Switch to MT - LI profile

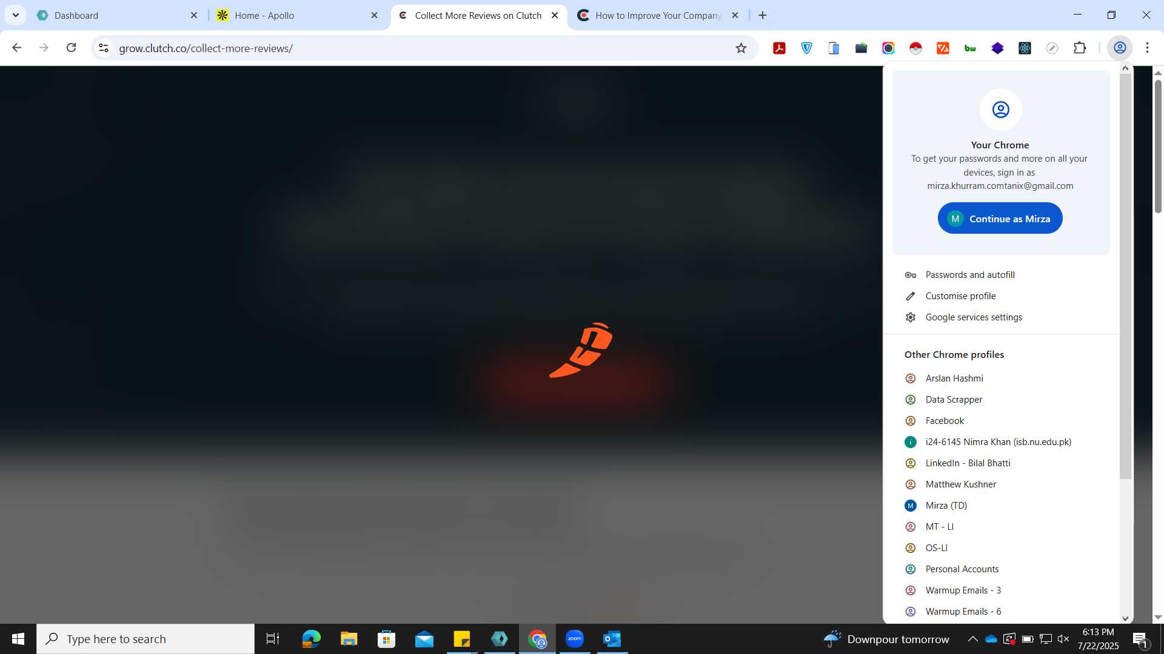point(1000,527)
